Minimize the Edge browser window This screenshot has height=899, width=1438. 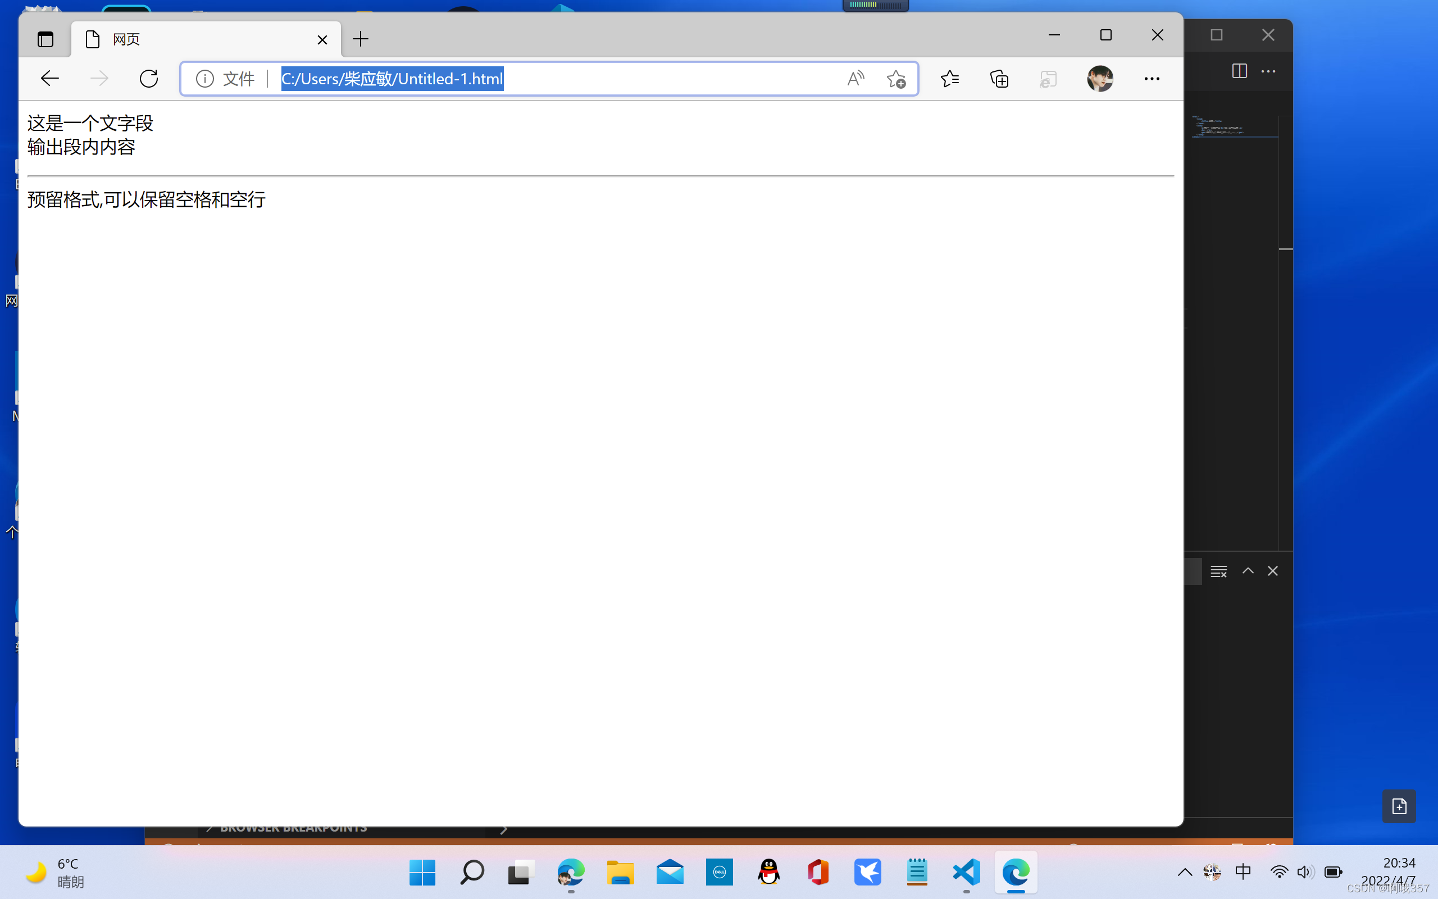1054,35
